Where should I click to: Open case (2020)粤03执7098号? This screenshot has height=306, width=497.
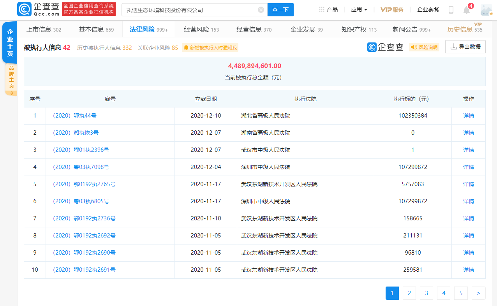pyautogui.click(x=81, y=167)
